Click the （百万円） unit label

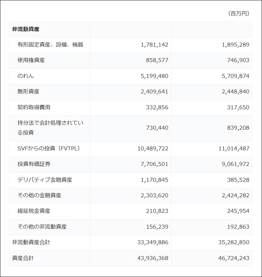tap(239, 14)
